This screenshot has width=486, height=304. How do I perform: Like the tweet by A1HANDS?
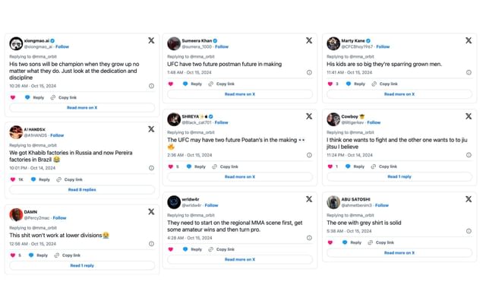coord(12,179)
